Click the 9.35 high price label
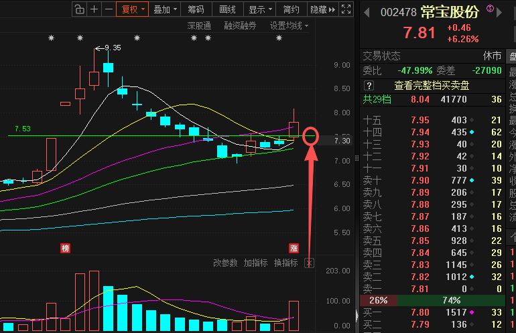516x333 pixels. point(113,48)
